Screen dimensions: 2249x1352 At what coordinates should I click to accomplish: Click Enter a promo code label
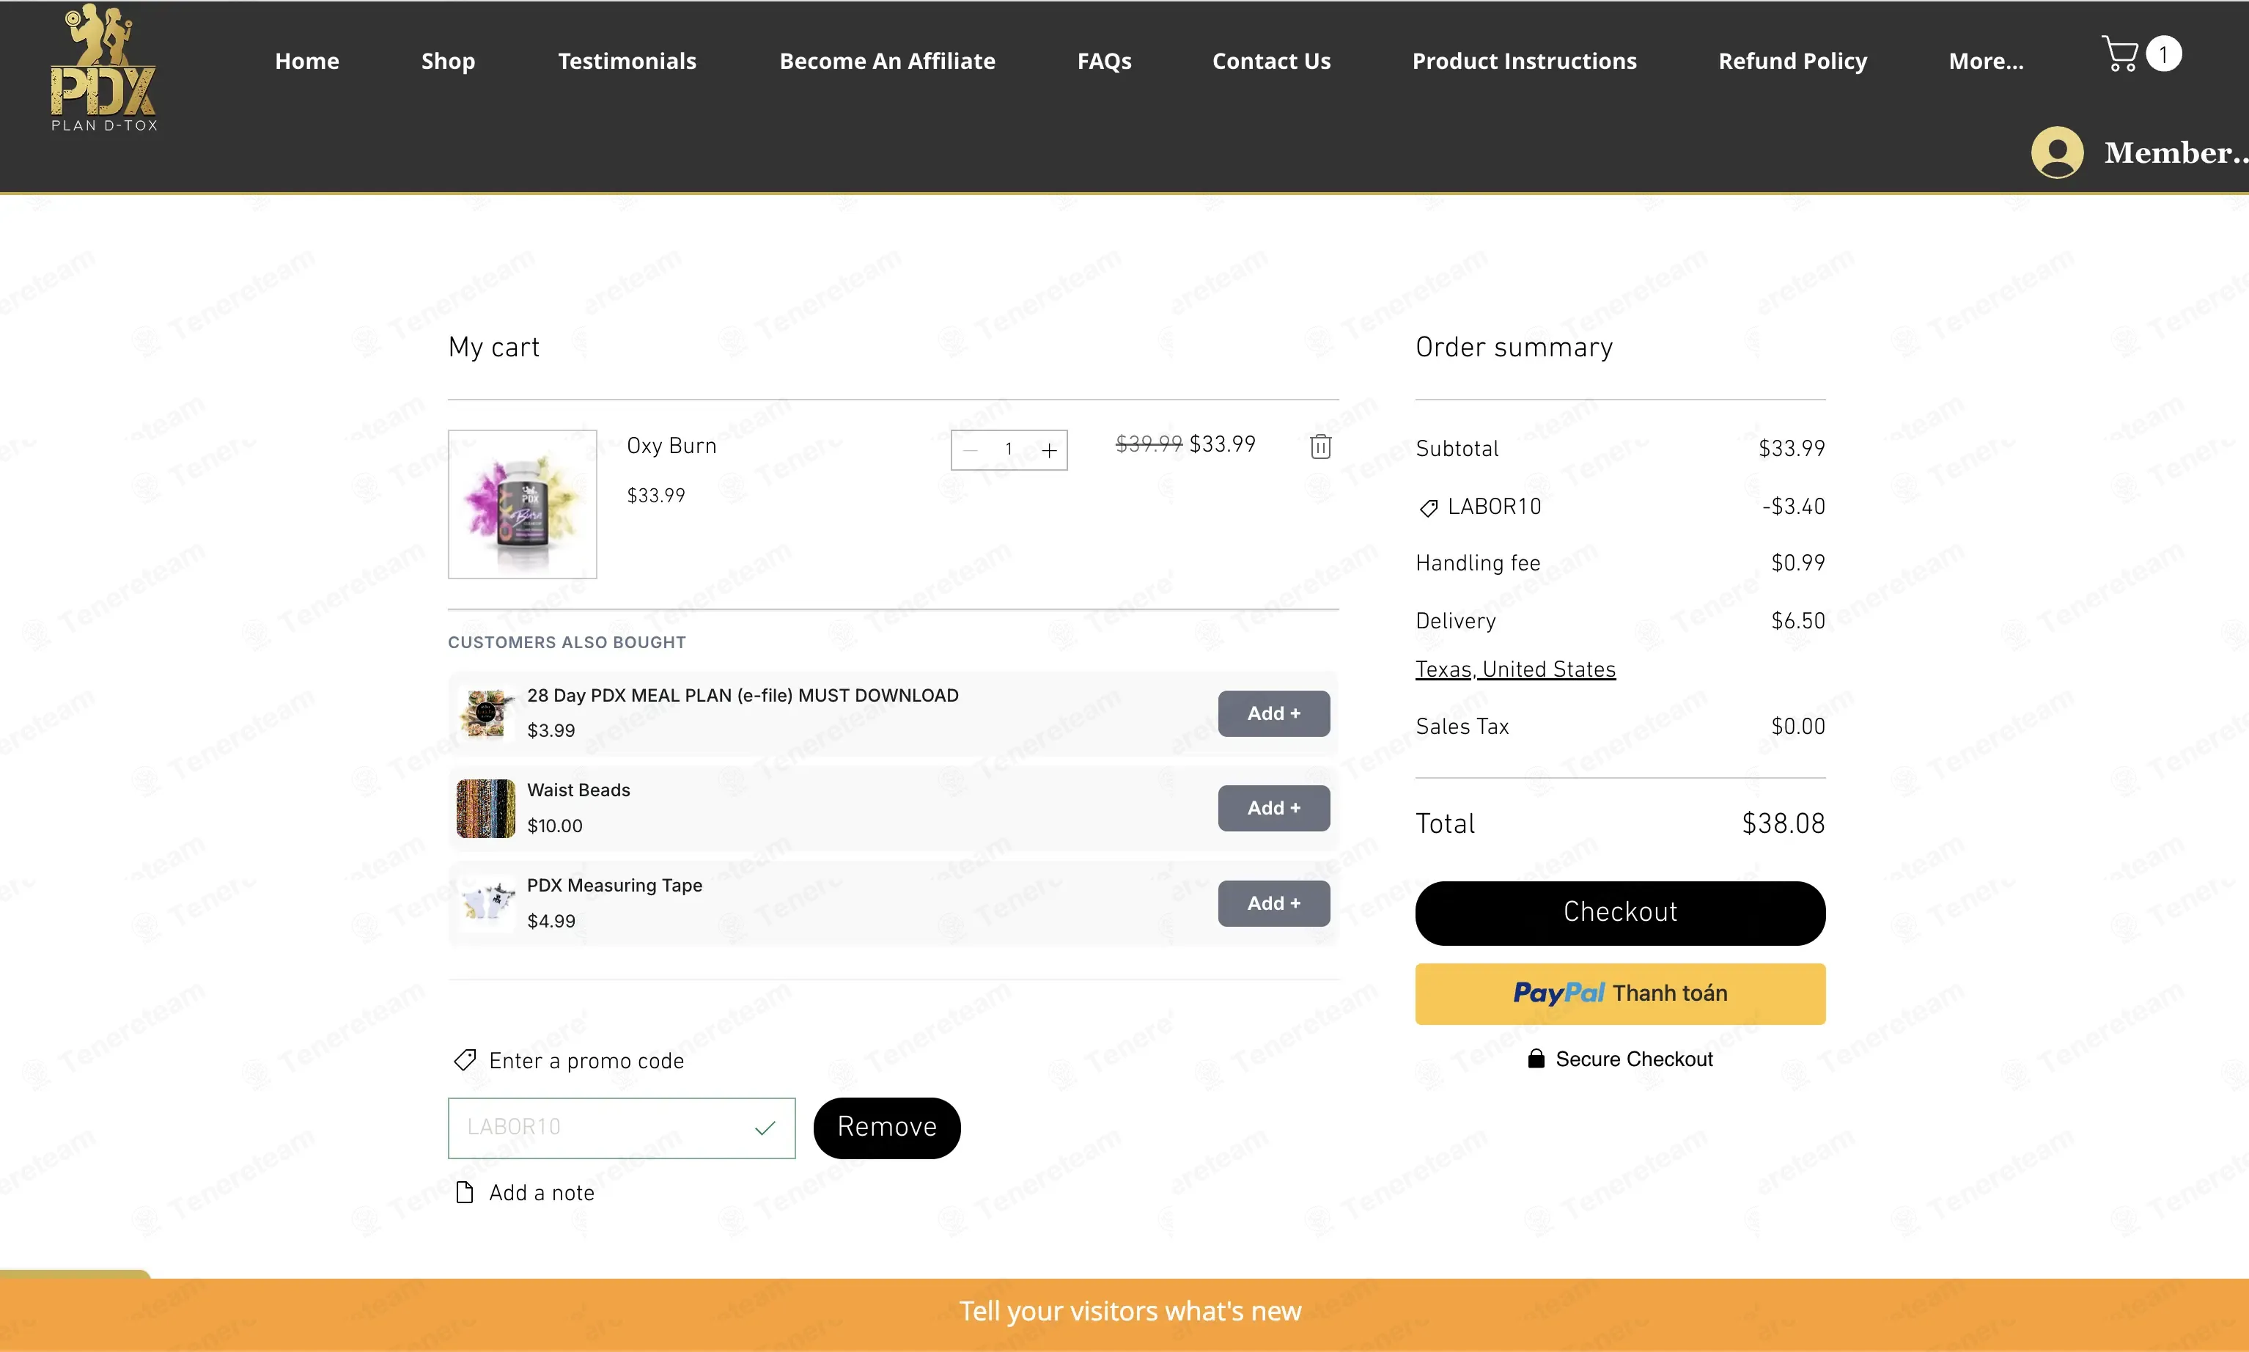pos(586,1062)
